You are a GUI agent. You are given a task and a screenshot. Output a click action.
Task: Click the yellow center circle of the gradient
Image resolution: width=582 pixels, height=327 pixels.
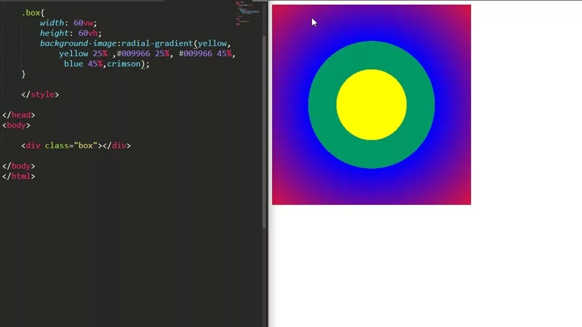point(371,104)
